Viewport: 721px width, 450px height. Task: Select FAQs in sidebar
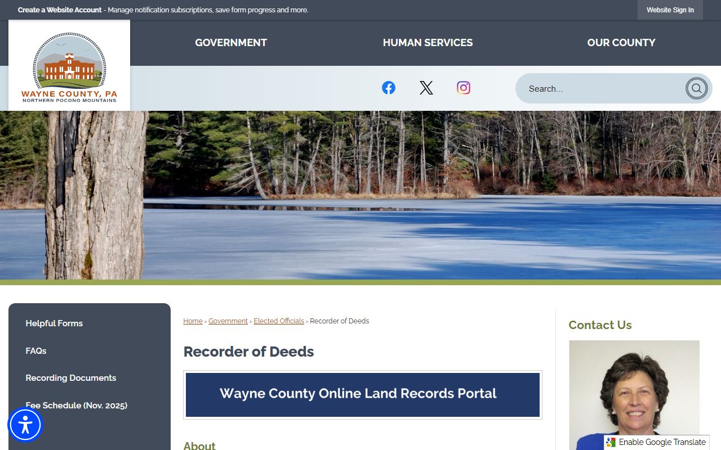coord(36,351)
